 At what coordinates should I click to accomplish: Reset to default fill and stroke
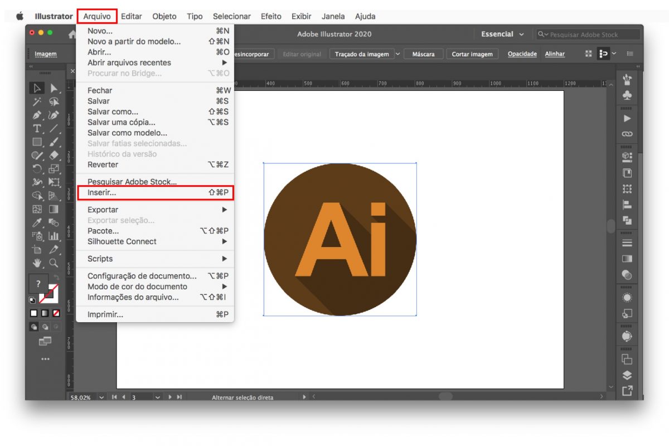pyautogui.click(x=32, y=300)
